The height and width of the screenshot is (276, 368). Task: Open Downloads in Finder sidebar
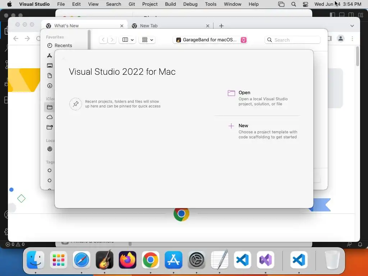50,86
